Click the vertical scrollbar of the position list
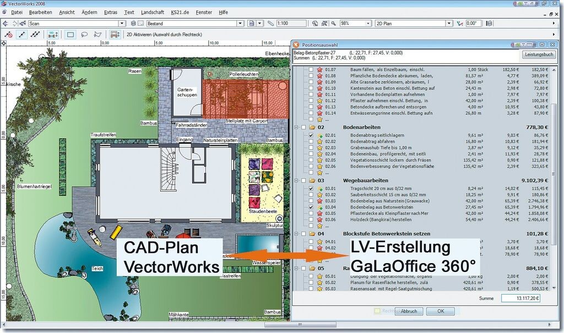 [554, 178]
